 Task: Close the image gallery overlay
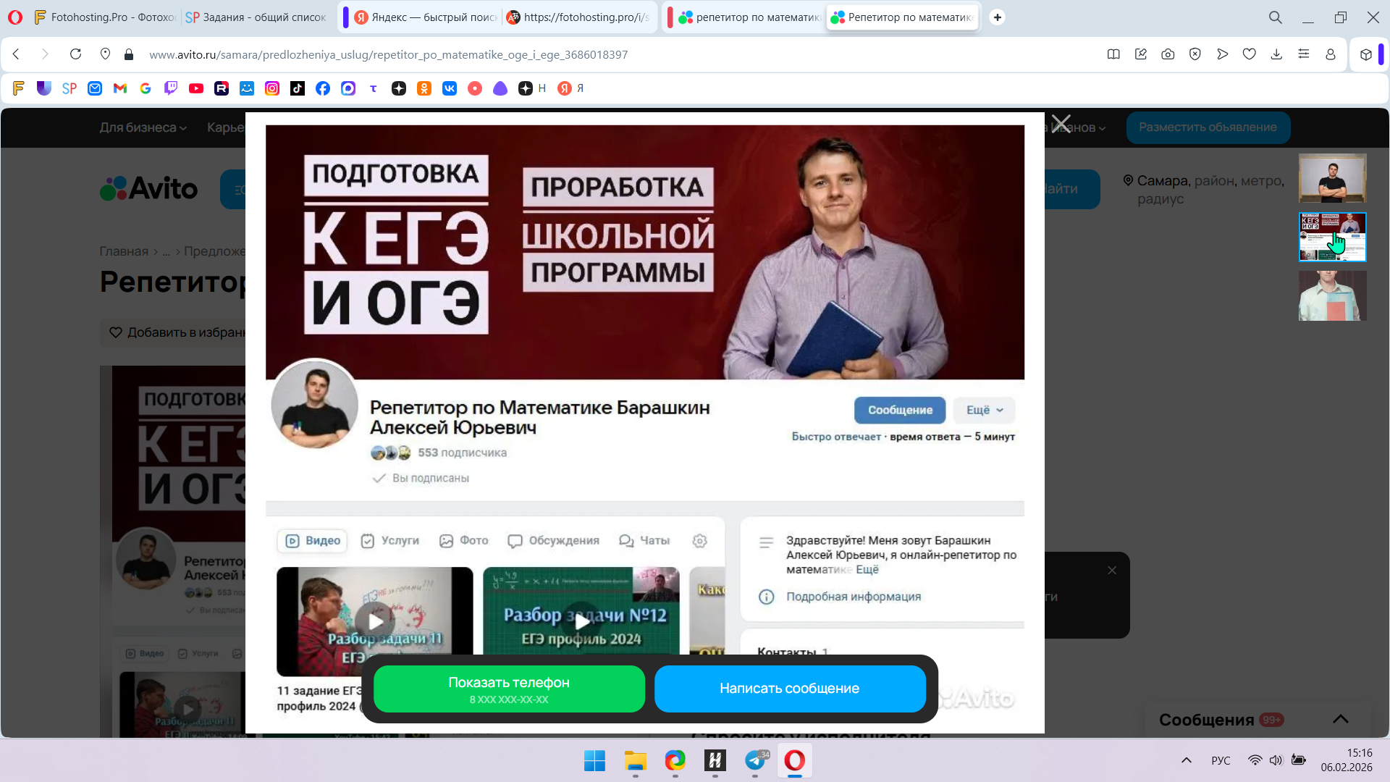[1061, 124]
